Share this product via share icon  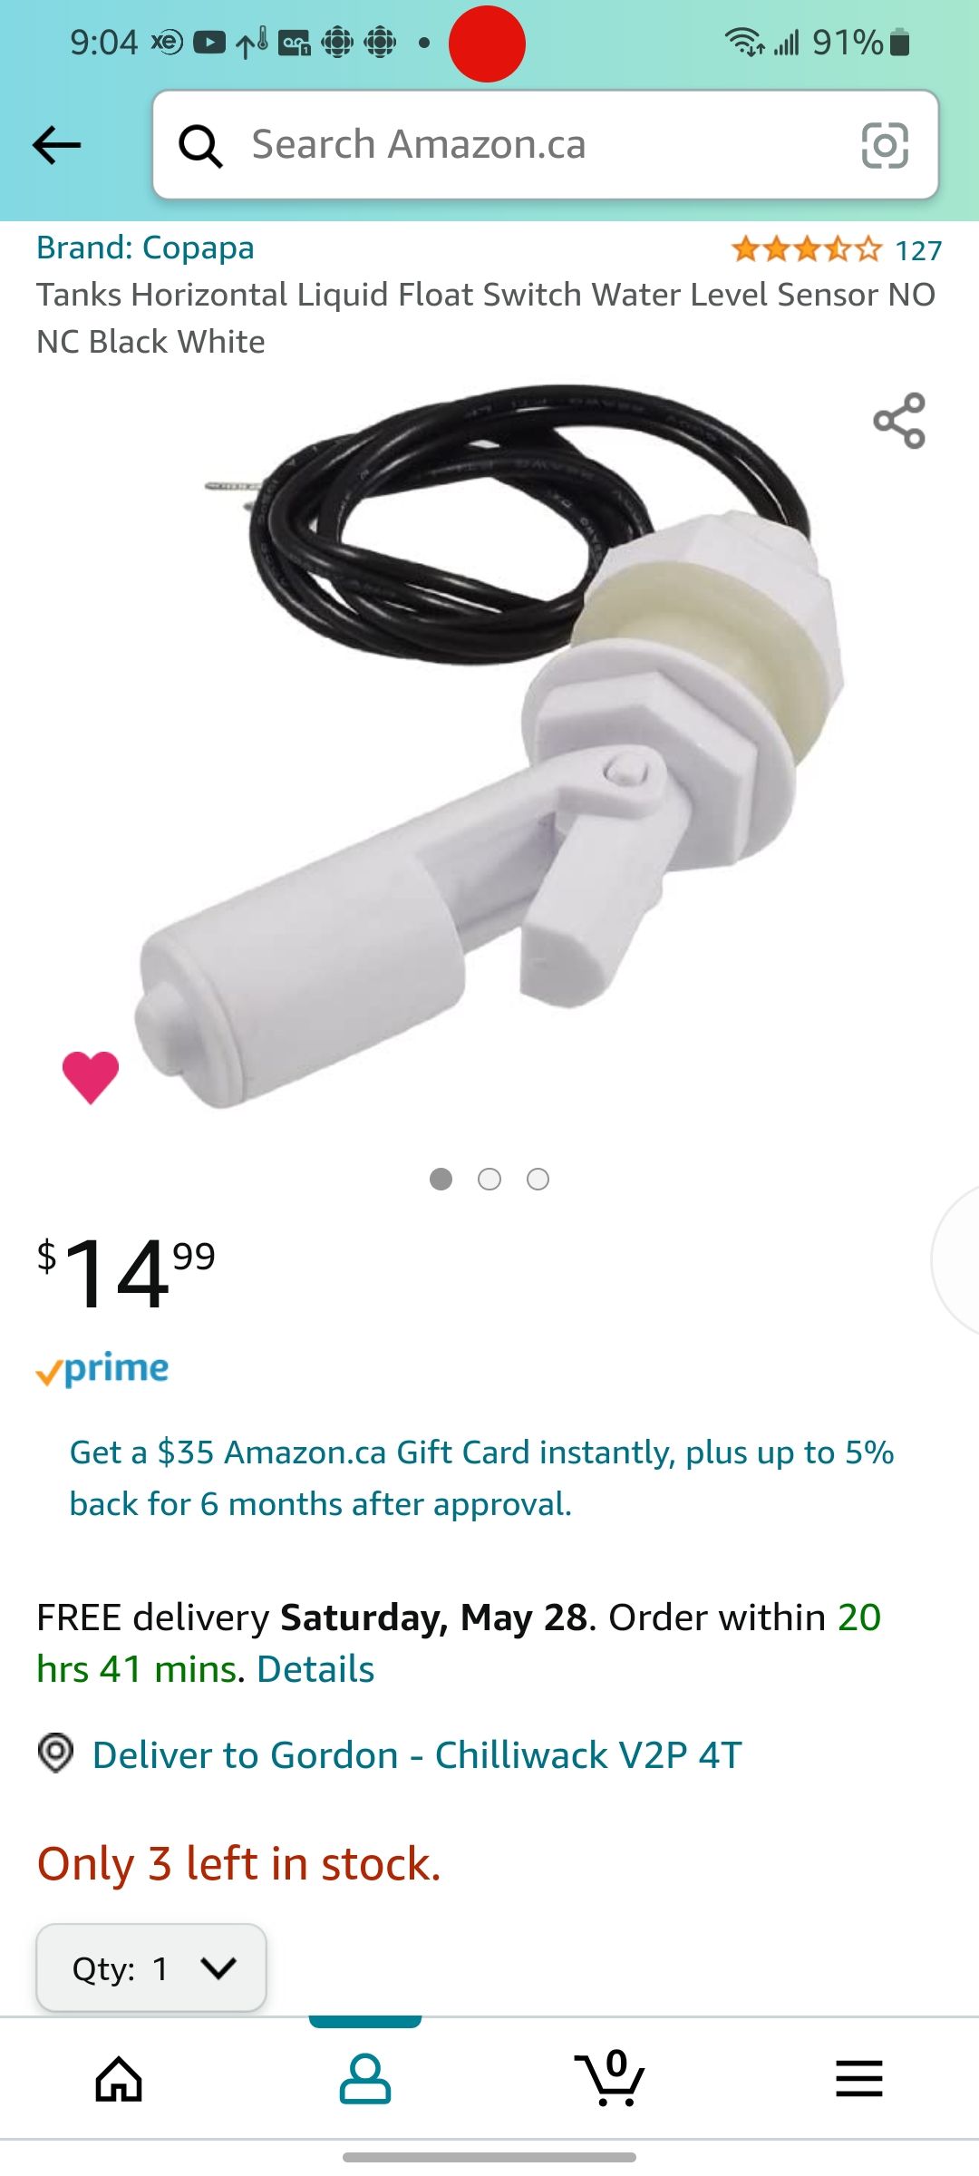click(x=899, y=421)
